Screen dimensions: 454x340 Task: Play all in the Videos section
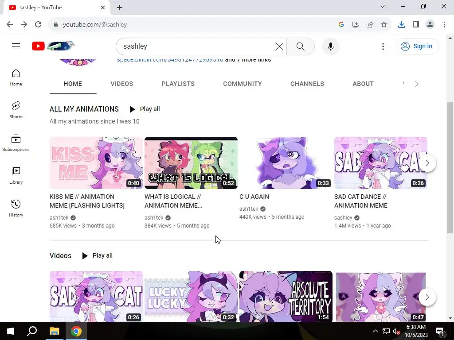(97, 255)
